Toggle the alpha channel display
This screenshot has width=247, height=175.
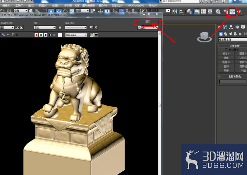(50, 35)
